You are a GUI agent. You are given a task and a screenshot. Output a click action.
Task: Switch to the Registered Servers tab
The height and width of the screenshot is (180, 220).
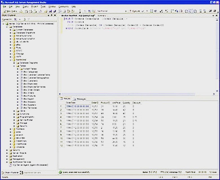(x=30, y=173)
